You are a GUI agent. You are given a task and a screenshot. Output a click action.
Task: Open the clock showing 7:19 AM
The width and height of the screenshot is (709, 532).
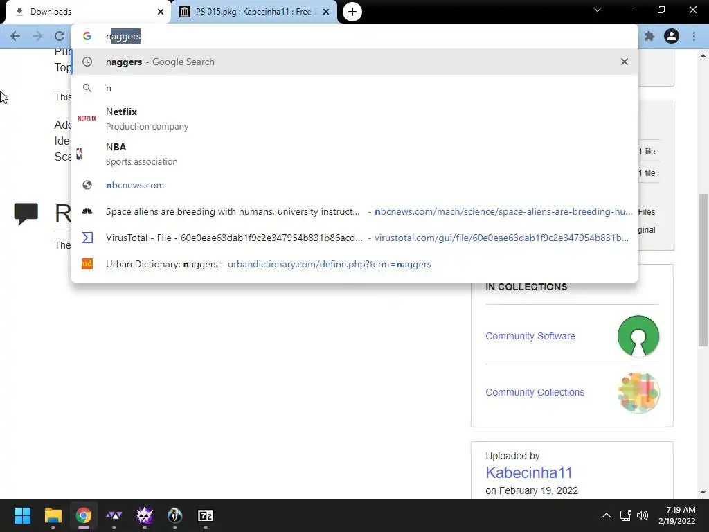click(677, 515)
